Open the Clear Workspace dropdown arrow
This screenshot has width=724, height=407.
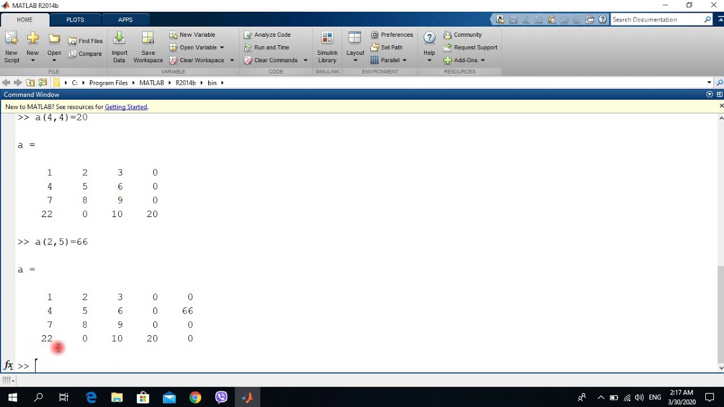[x=232, y=60]
